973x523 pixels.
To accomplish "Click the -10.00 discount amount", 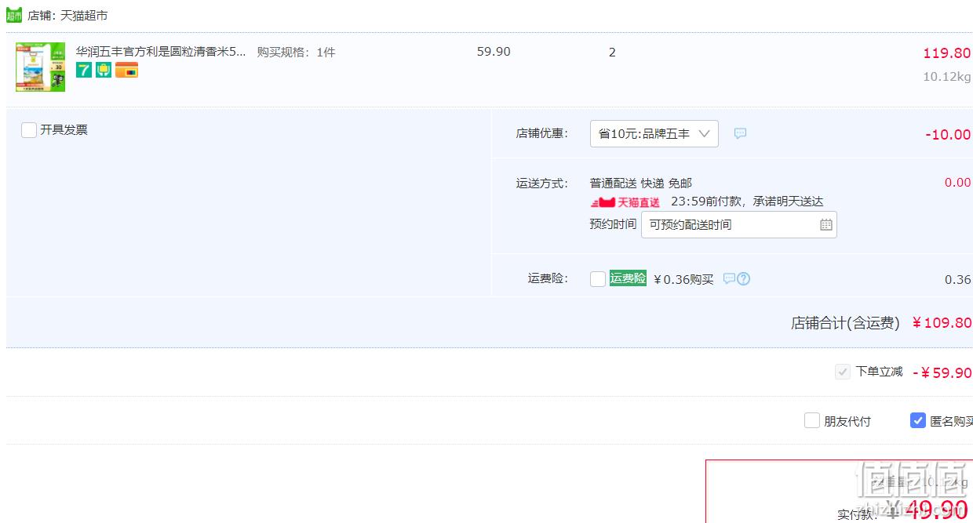I will point(948,134).
